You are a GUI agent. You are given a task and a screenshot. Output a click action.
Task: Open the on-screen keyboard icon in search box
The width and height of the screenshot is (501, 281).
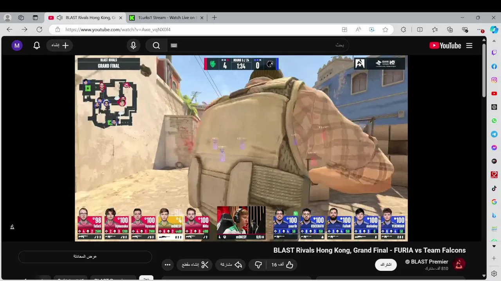tap(174, 45)
